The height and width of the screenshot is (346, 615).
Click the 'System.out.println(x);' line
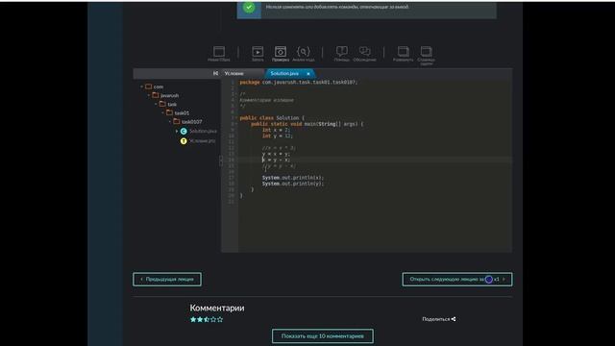point(293,178)
